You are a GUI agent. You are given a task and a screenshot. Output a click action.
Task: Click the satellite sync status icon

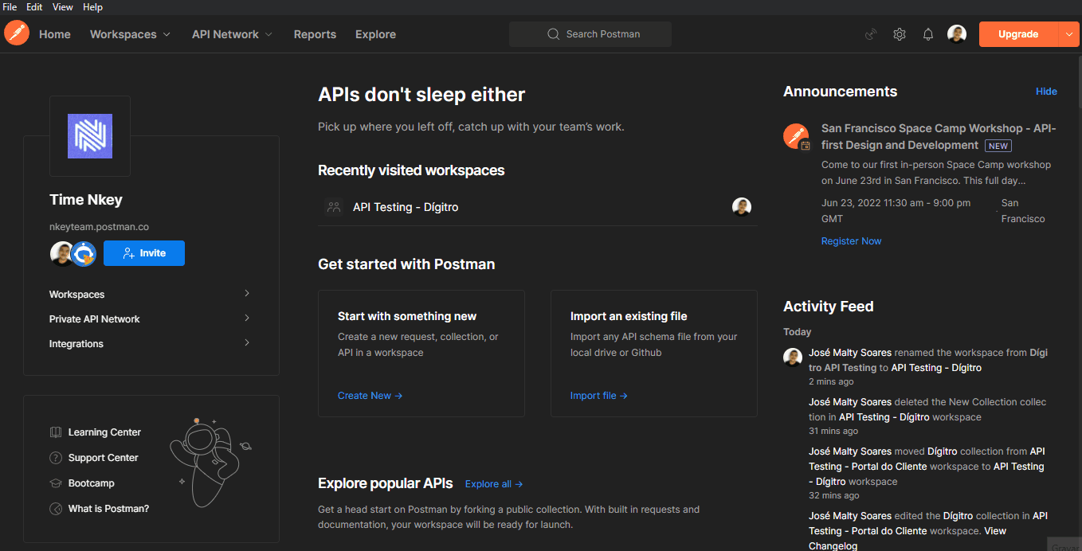(x=871, y=34)
